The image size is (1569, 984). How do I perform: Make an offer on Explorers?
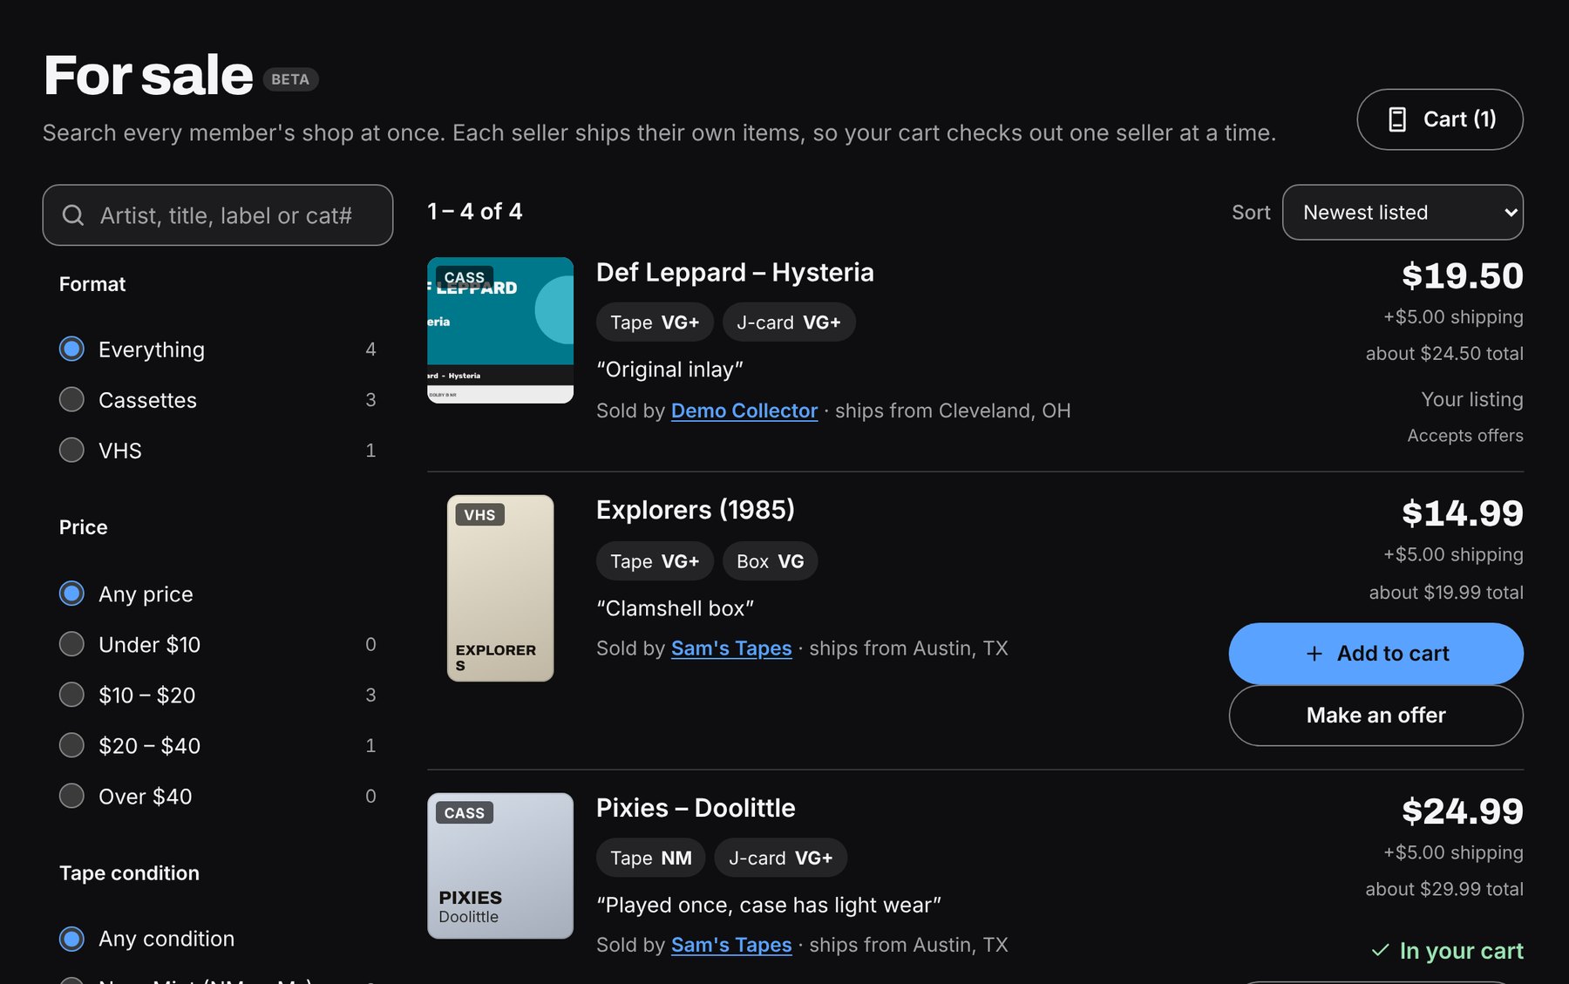1375,716
